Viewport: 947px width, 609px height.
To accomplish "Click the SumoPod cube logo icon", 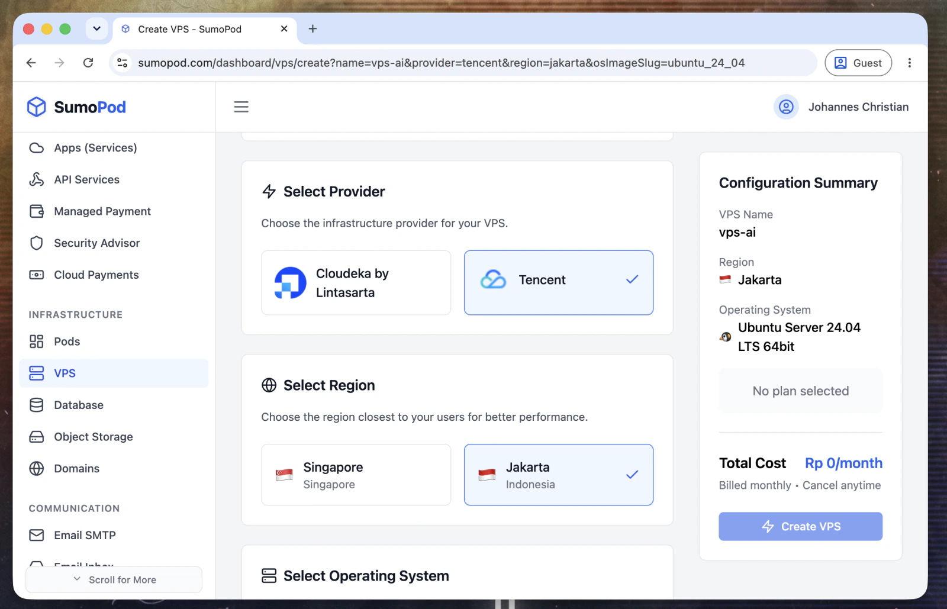I will (x=37, y=107).
